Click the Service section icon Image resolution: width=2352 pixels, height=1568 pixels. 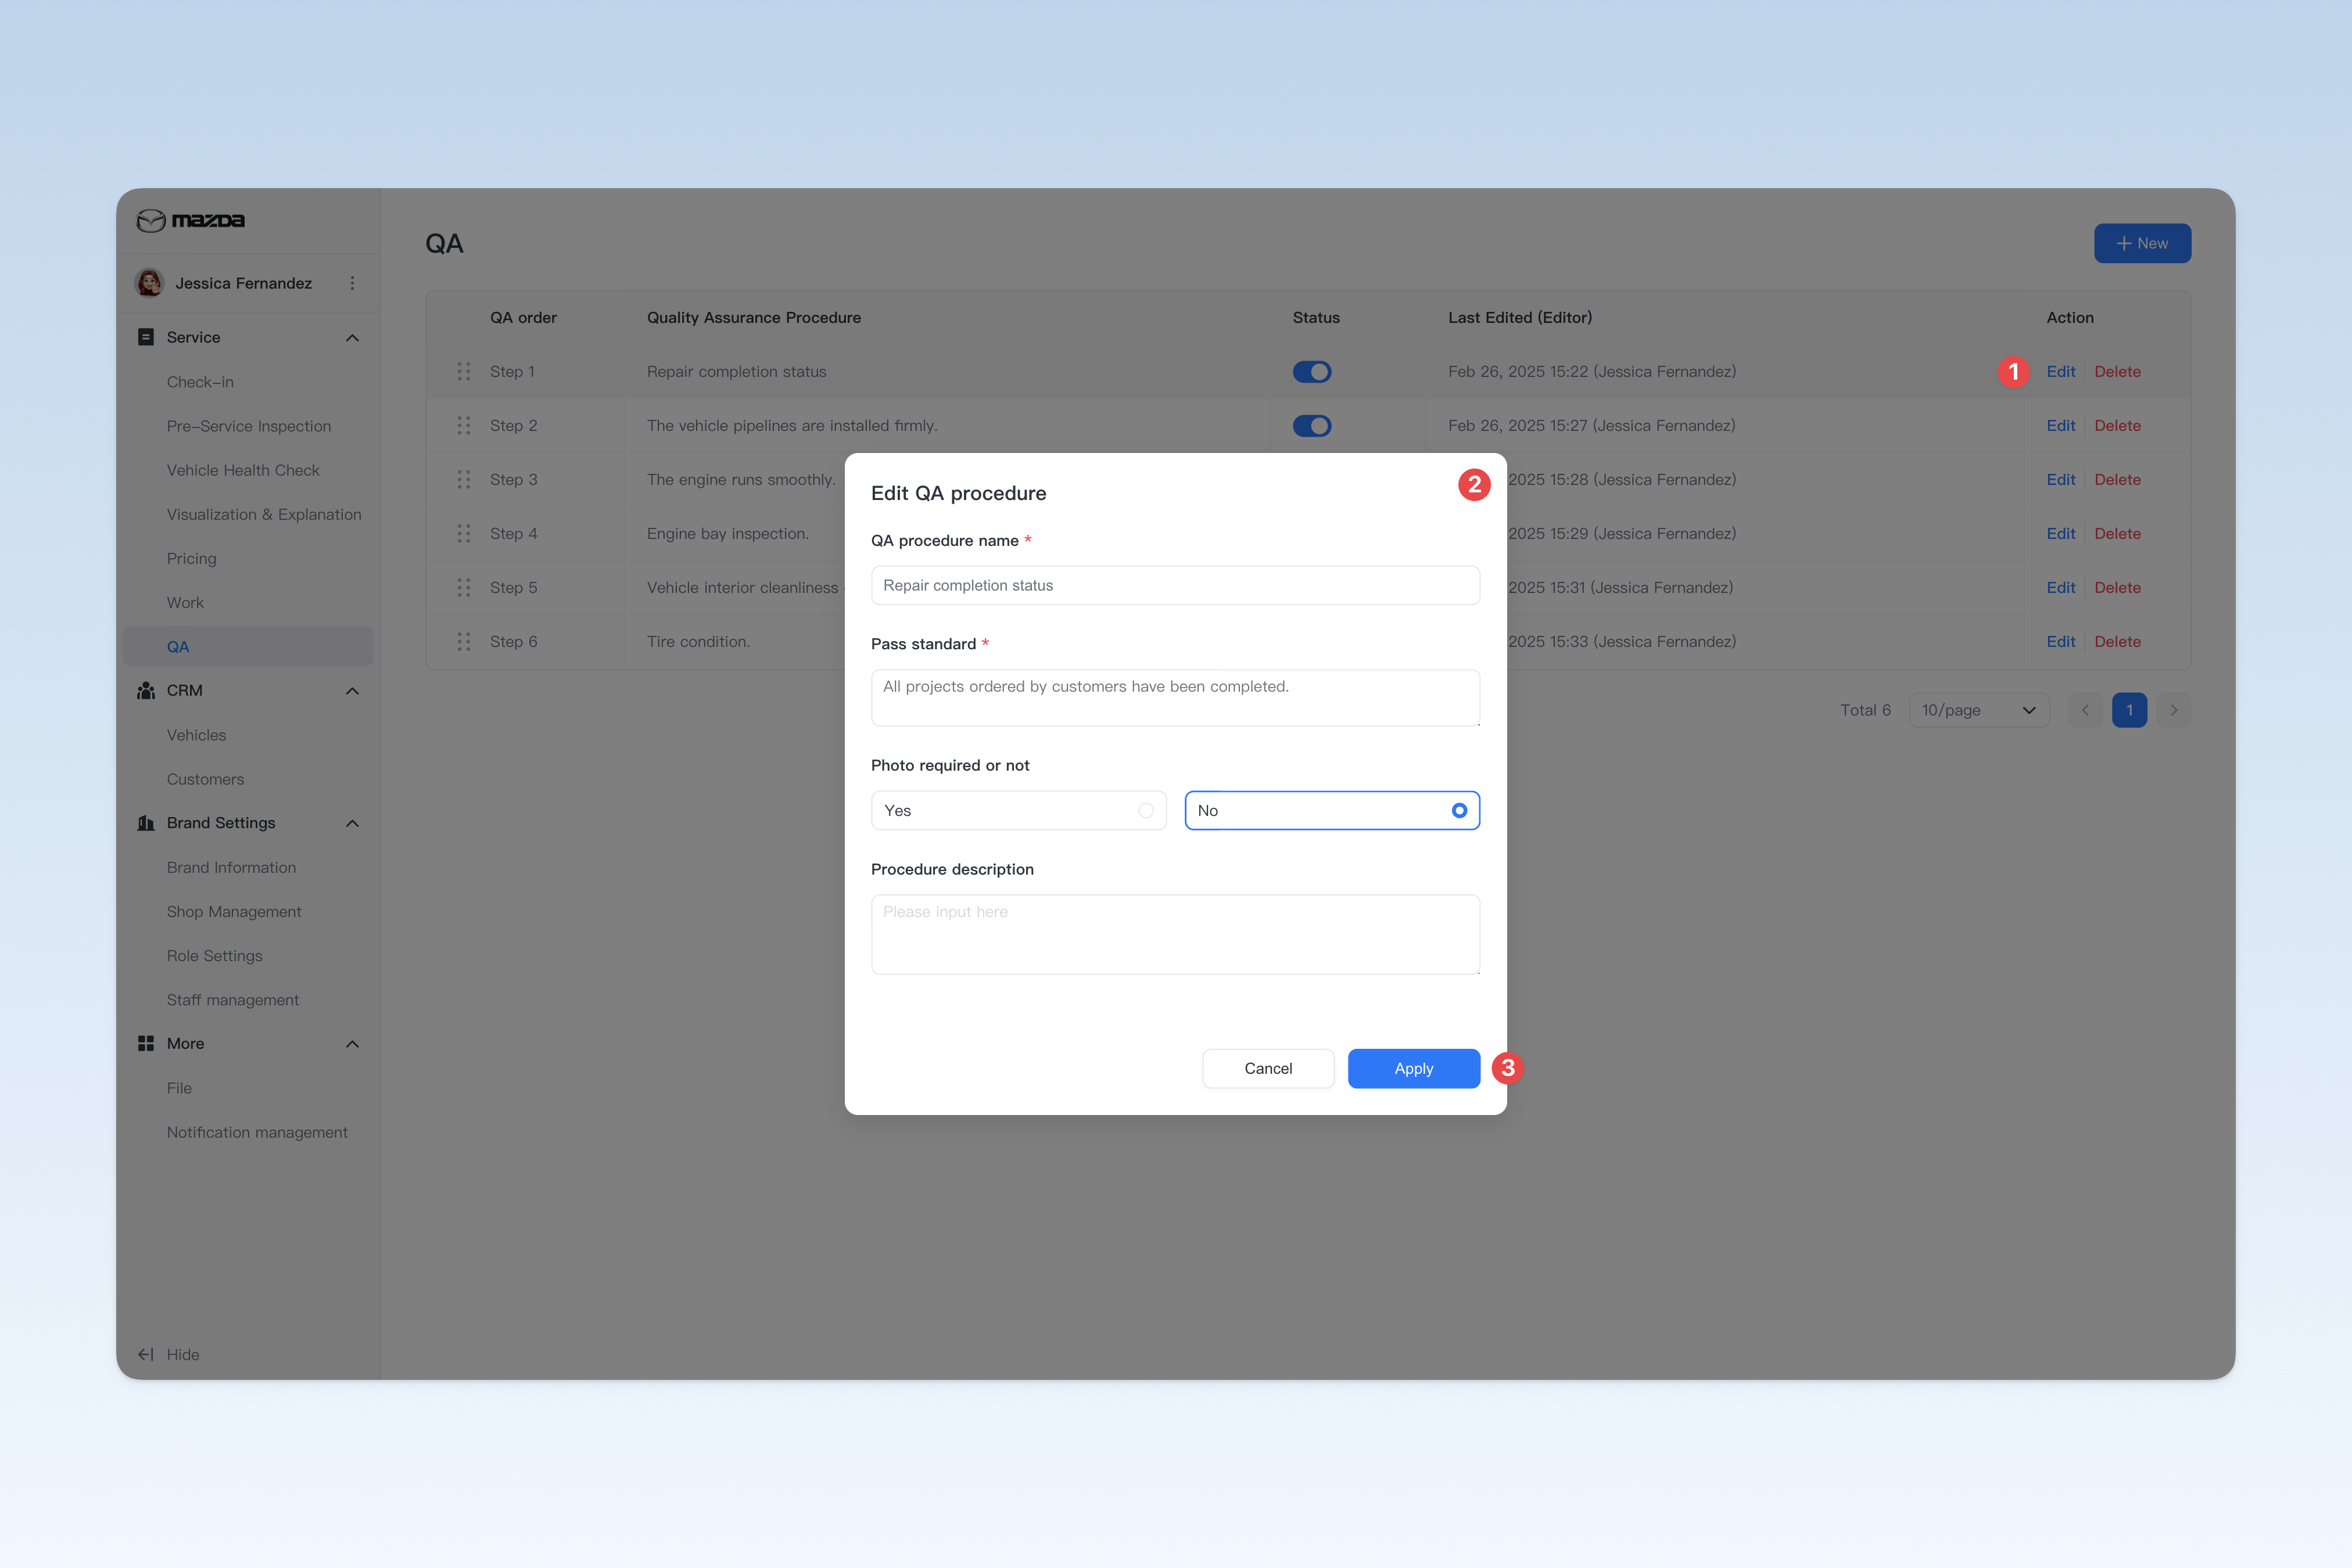[146, 337]
